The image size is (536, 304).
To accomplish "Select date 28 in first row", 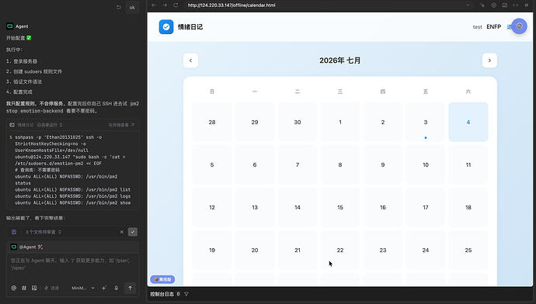I will tap(212, 122).
